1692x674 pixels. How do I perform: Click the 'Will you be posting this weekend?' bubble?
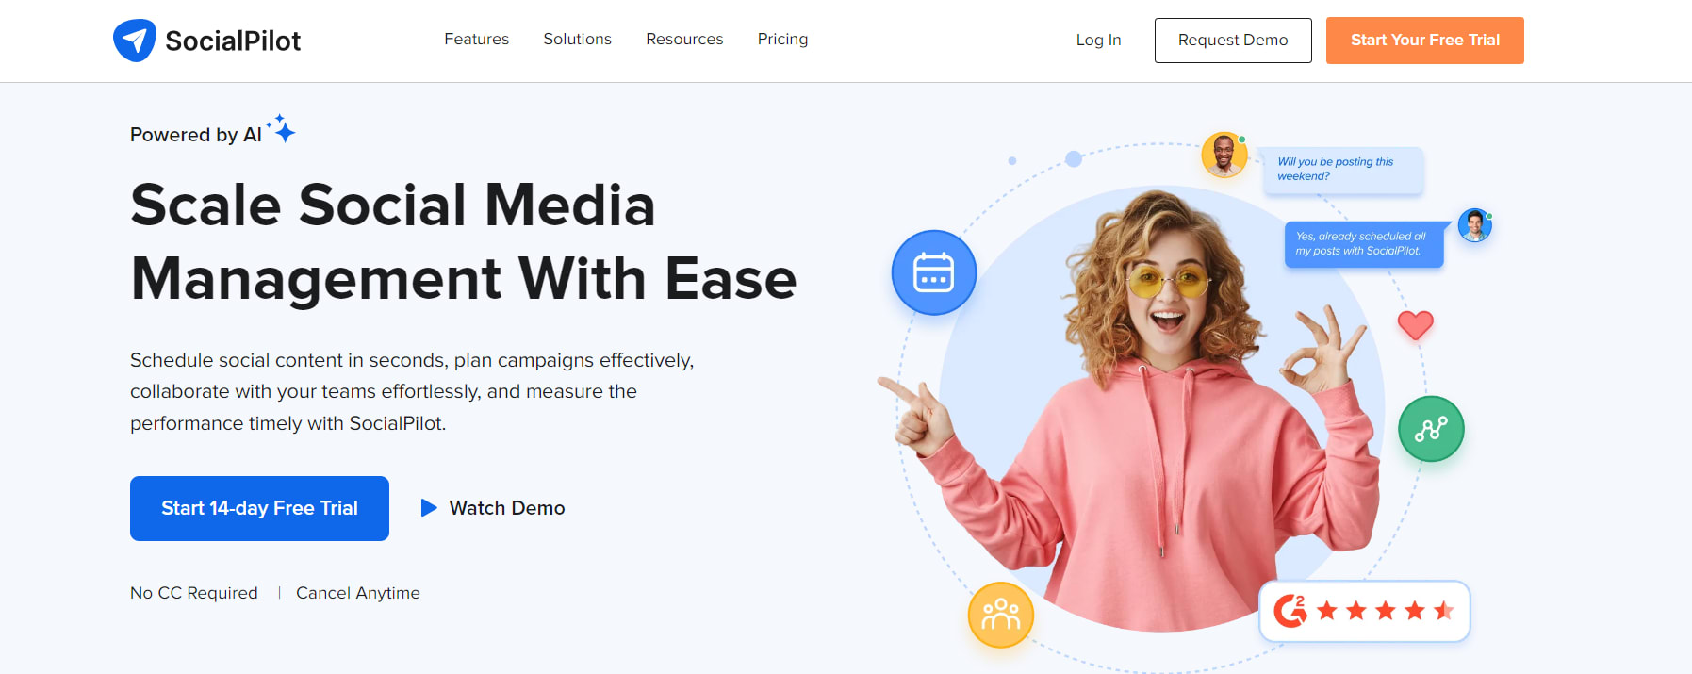click(1343, 170)
